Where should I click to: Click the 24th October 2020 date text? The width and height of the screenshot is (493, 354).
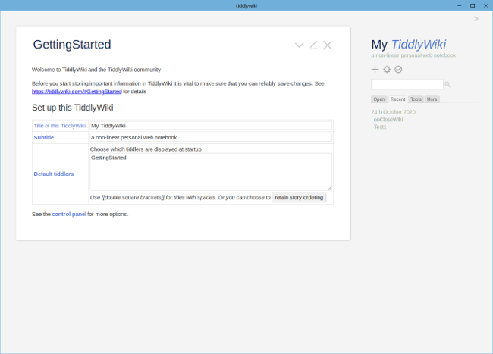(393, 112)
